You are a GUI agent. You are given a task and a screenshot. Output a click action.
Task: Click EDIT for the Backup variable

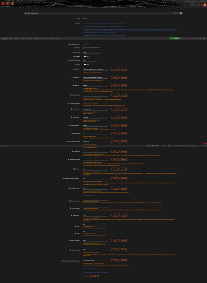tap(115, 169)
